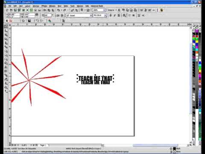Select the Table tool in the toolbox

(x=6, y=71)
